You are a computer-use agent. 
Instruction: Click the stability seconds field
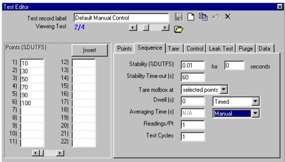pyautogui.click(x=235, y=65)
